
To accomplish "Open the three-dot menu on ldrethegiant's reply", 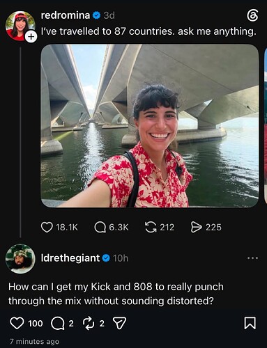I will click(x=252, y=258).
